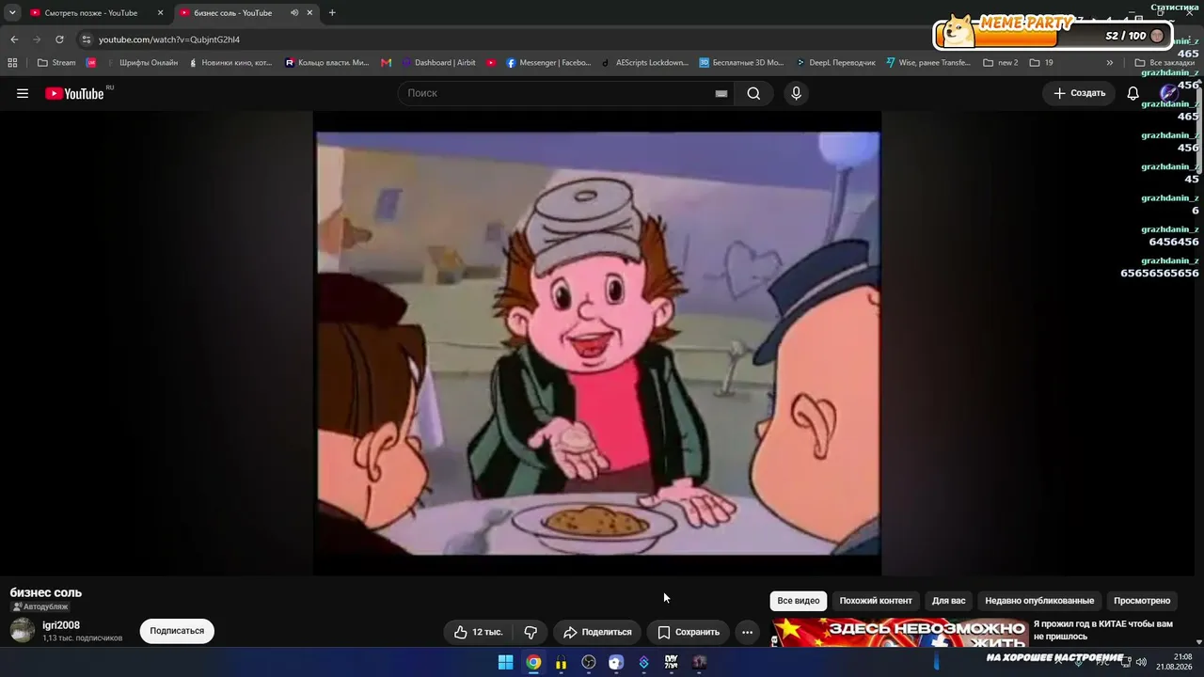Open the Chrome apps grid shortcut

(x=12, y=63)
